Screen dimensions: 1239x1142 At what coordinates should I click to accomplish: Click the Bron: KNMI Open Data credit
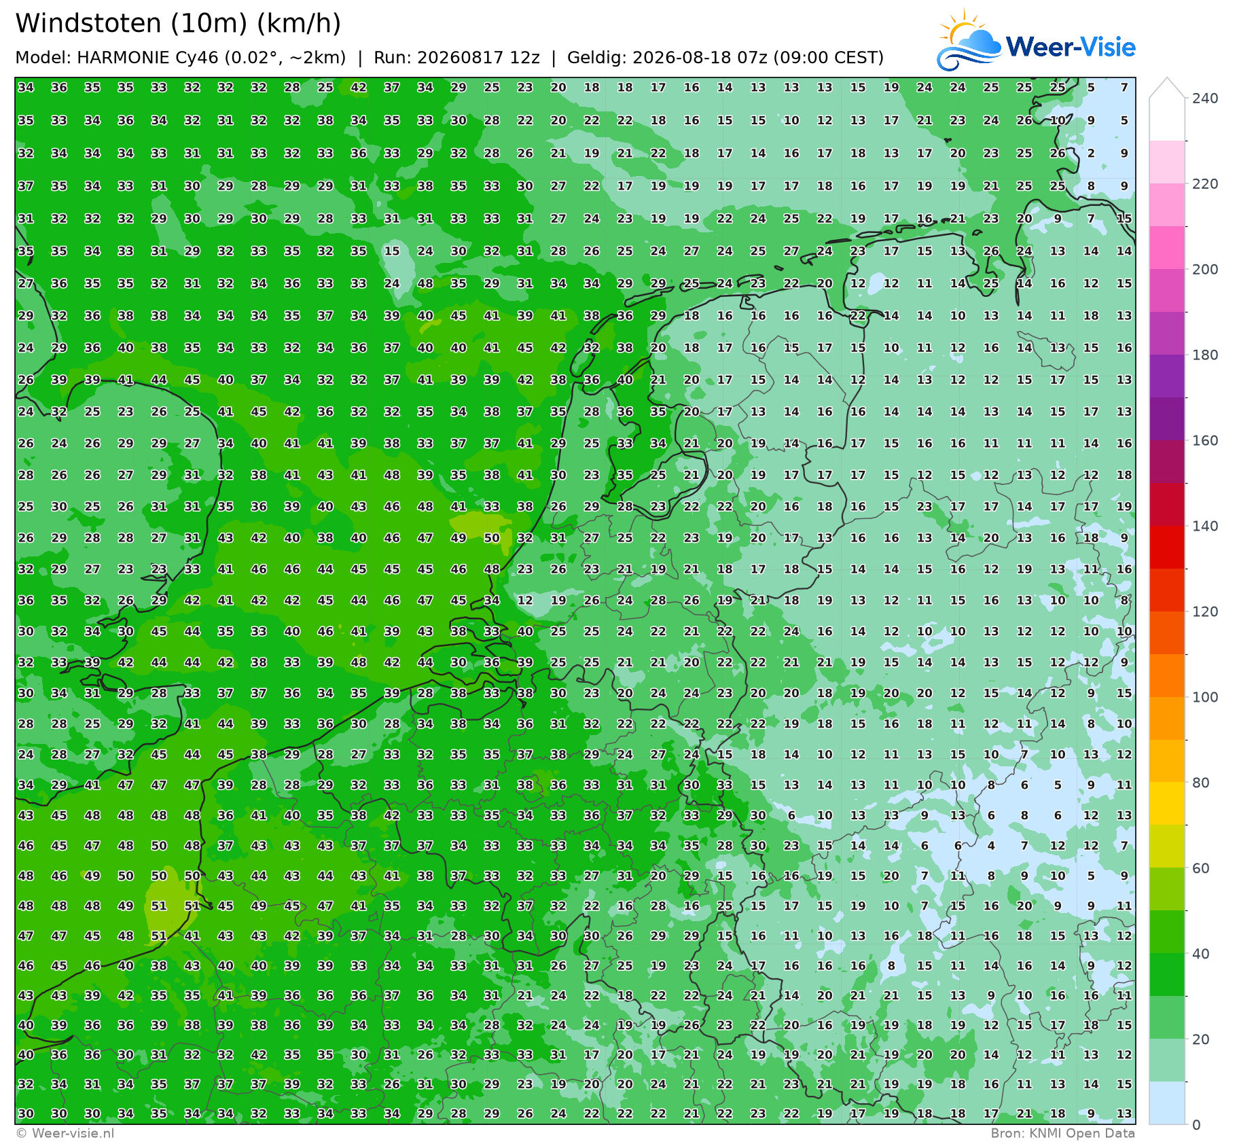pyautogui.click(x=1062, y=1133)
